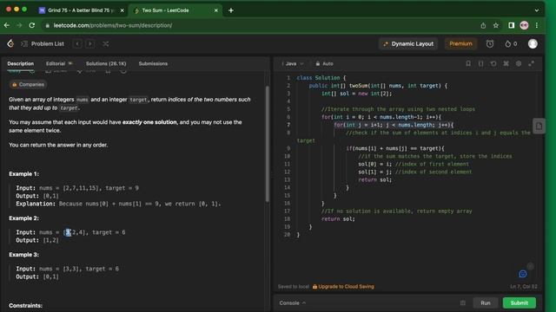Expand the editor to full screen
Image resolution: width=556 pixels, height=312 pixels.
tap(531, 63)
